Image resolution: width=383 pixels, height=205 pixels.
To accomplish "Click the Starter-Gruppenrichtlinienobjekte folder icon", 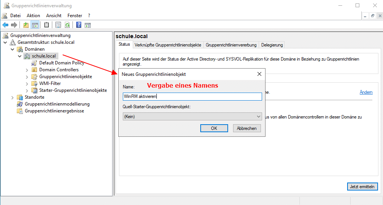I will point(34,90).
